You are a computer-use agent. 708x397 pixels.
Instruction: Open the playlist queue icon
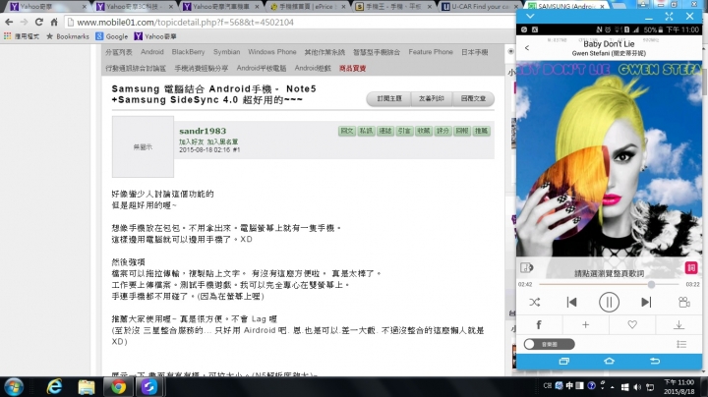tap(681, 344)
